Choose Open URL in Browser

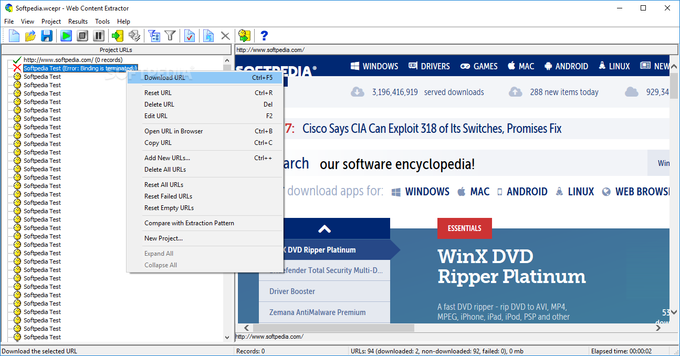click(205, 131)
